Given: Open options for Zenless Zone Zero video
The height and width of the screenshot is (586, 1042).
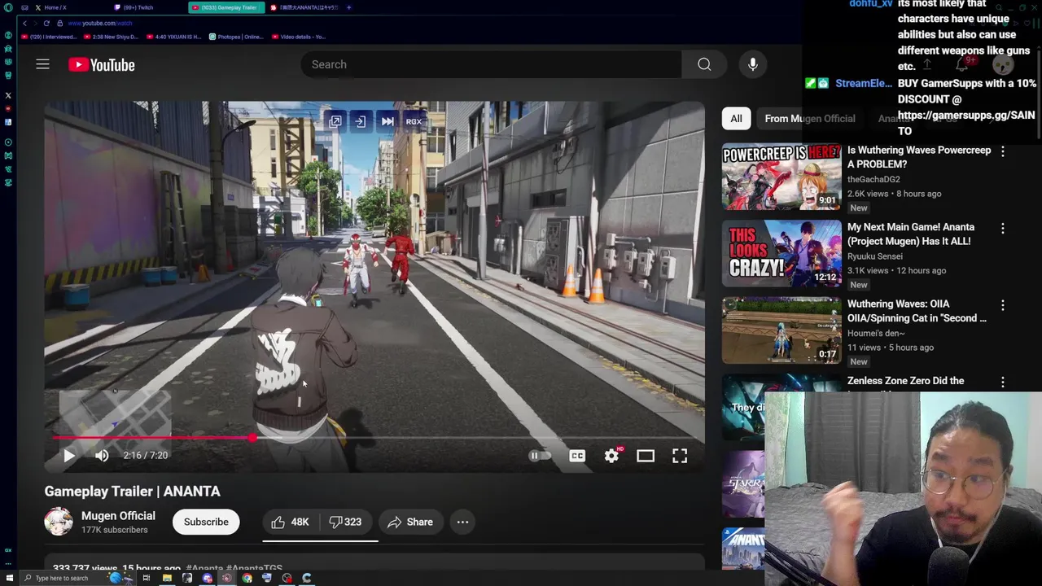Looking at the screenshot, I should [1003, 382].
